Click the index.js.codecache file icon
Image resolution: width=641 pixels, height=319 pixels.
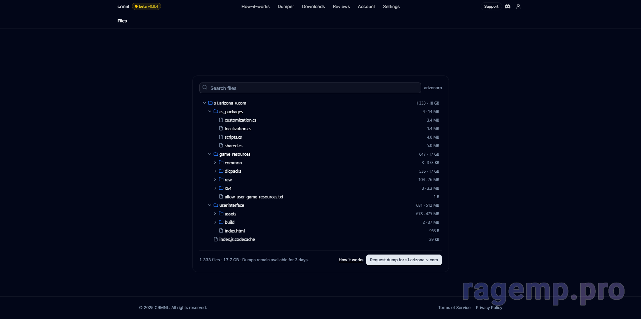tap(215, 239)
